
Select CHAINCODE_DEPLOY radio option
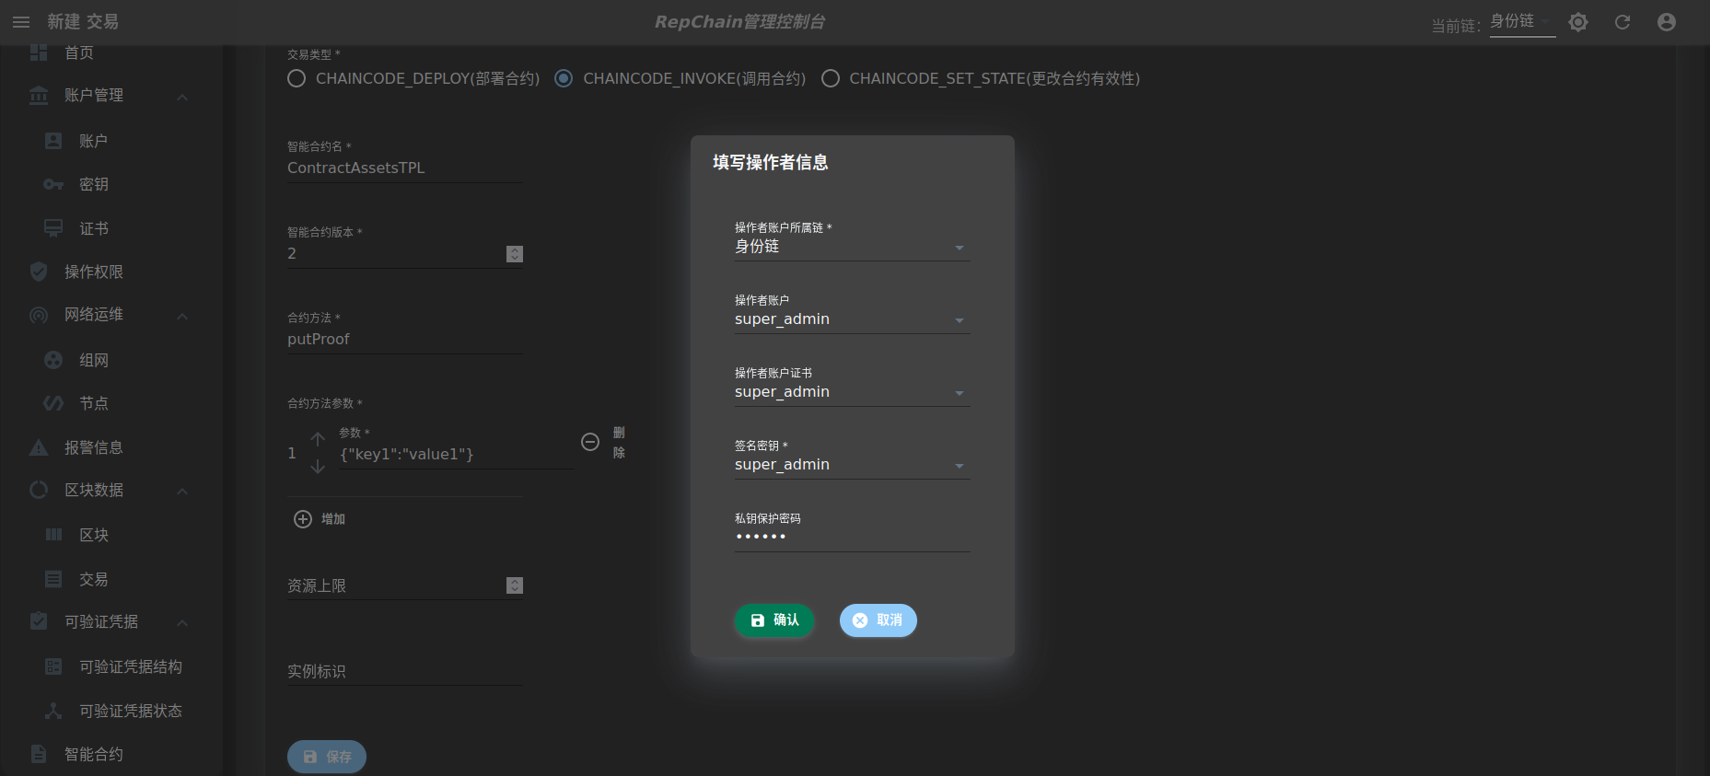(x=297, y=78)
